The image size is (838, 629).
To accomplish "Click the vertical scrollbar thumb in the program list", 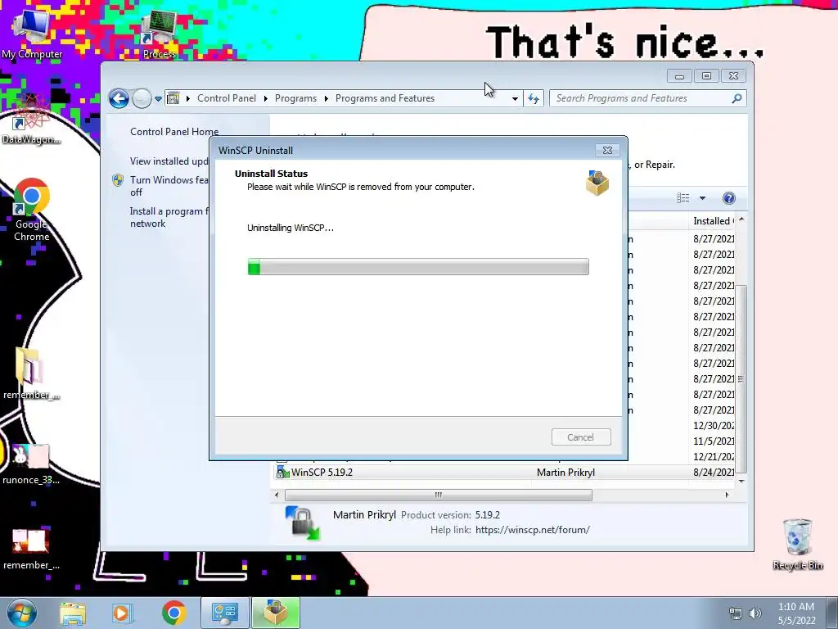I will point(741,378).
